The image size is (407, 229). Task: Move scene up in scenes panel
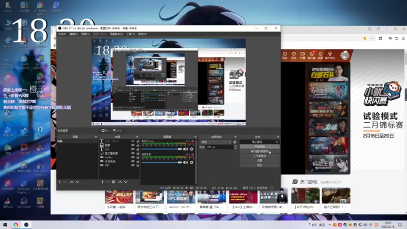[72, 182]
